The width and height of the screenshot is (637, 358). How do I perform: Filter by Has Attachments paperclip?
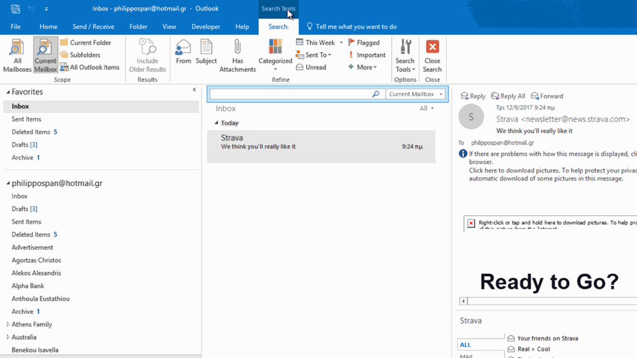click(238, 55)
